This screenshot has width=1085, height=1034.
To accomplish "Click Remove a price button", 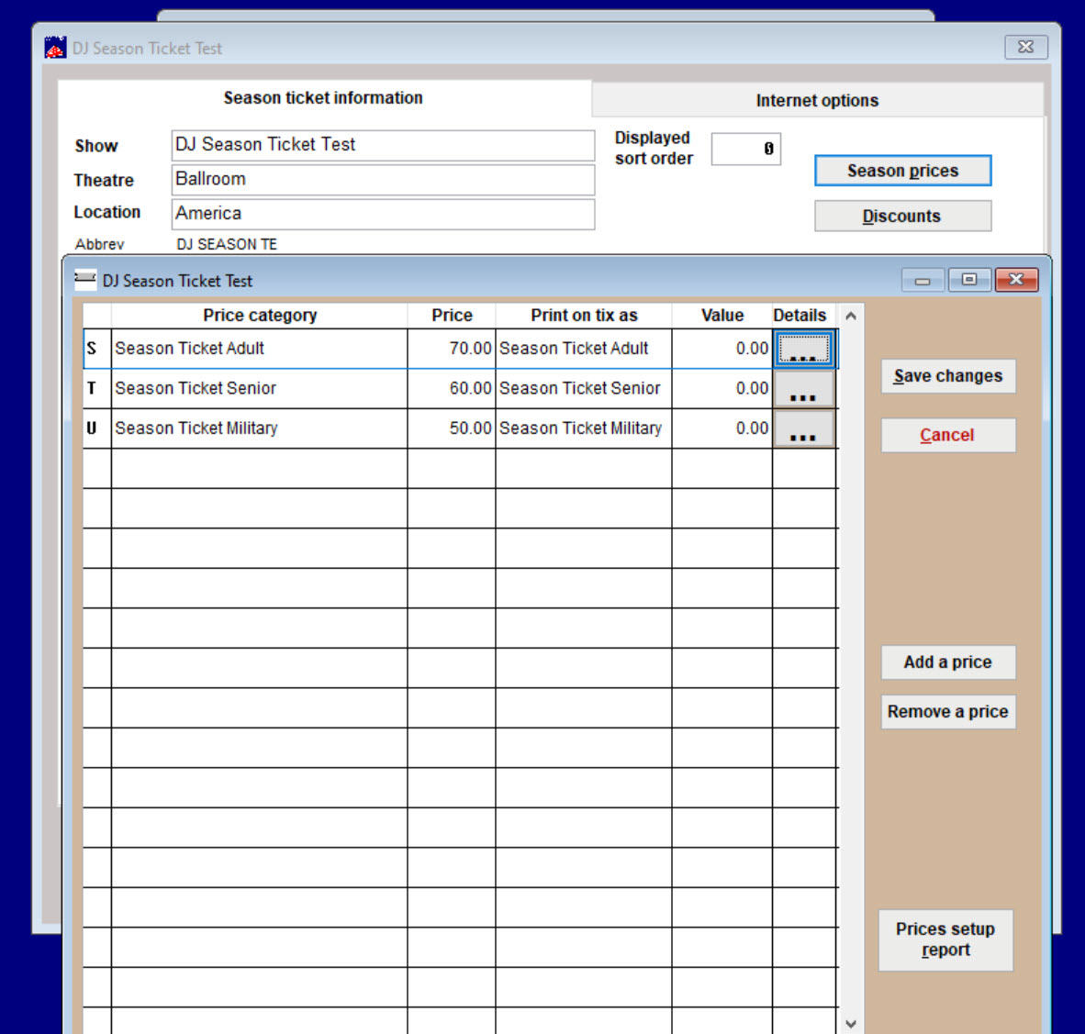I will (x=948, y=712).
